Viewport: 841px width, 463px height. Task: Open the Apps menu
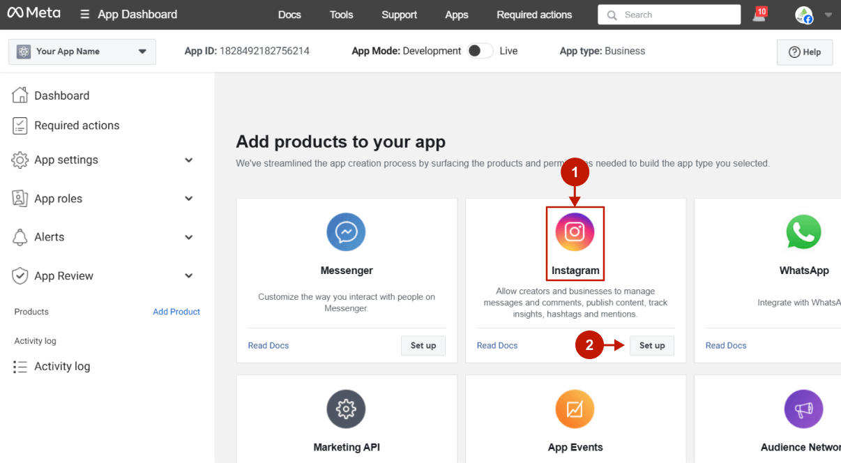pyautogui.click(x=457, y=15)
